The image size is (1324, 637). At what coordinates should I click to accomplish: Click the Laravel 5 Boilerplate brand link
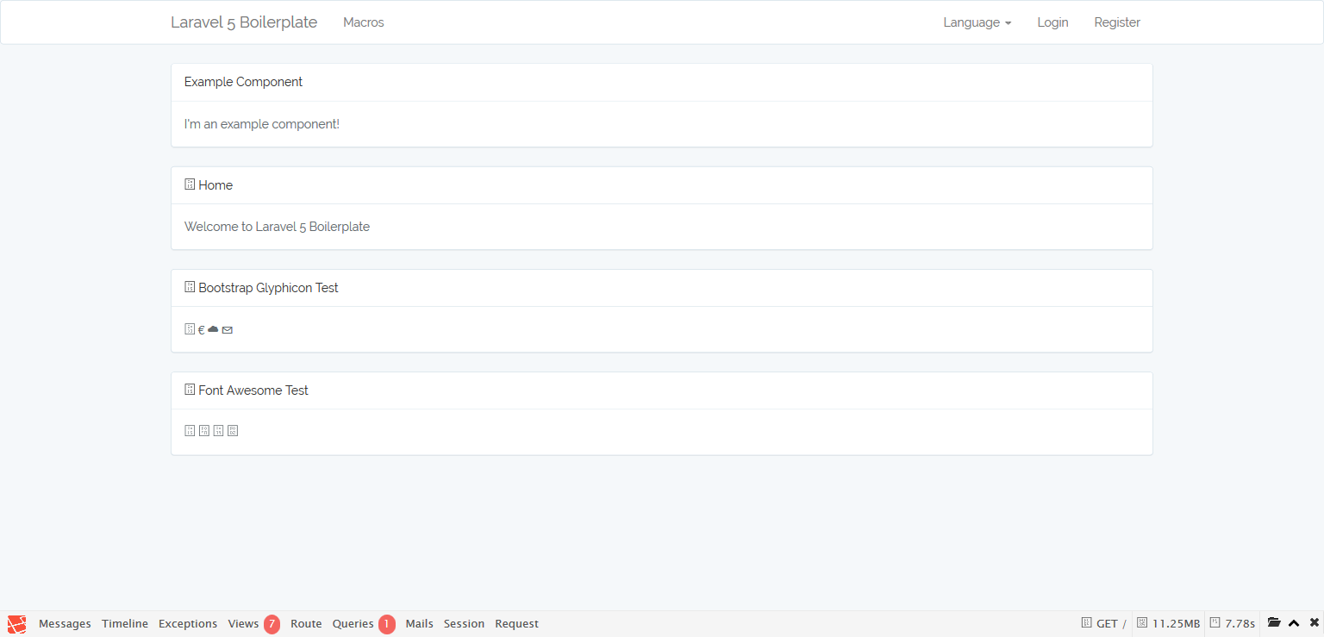[244, 22]
